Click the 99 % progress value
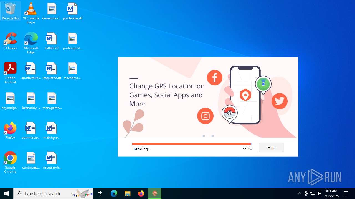 point(247,149)
